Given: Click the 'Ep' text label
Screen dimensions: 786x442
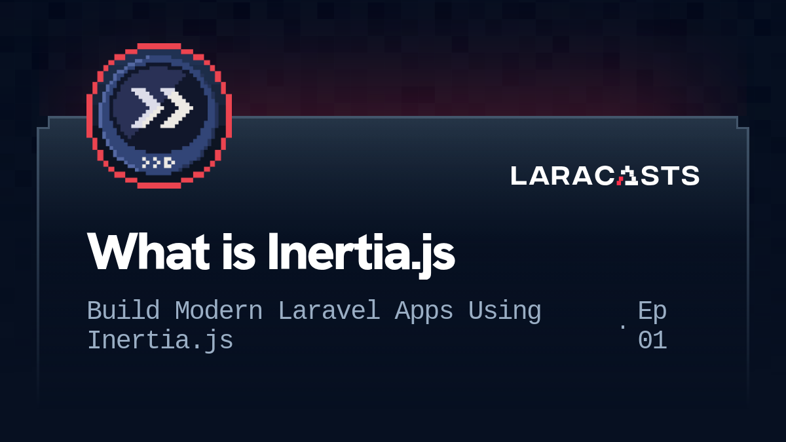Looking at the screenshot, I should (652, 310).
